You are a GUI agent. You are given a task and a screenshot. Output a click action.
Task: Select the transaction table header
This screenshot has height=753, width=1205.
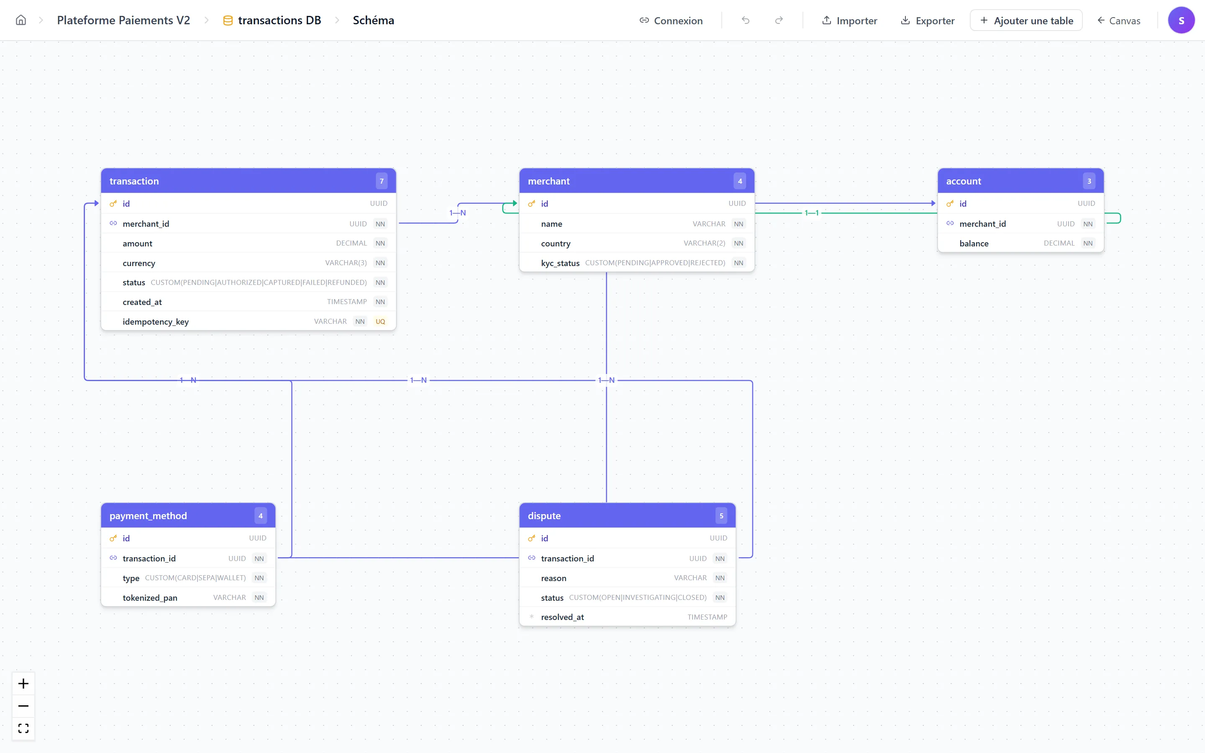coord(249,181)
